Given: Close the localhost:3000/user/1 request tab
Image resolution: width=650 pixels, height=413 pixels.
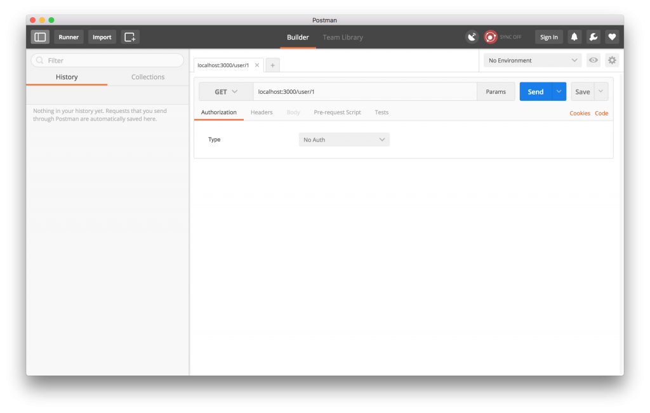Looking at the screenshot, I should click(257, 65).
